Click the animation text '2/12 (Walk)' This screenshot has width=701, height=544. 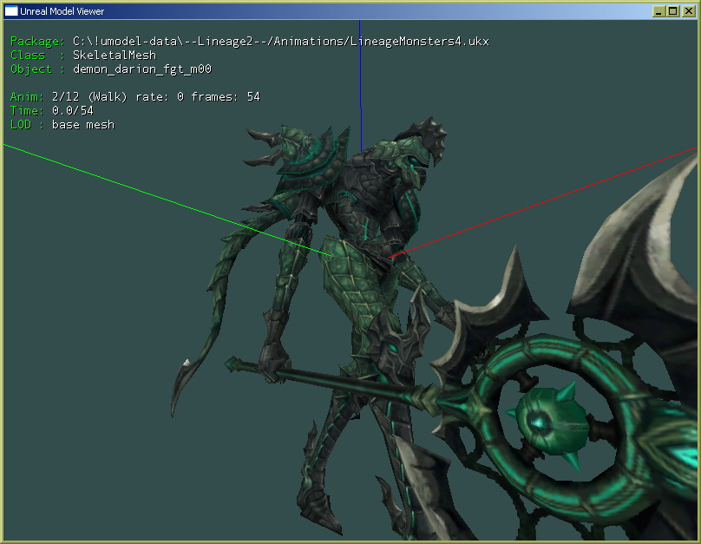coord(89,97)
